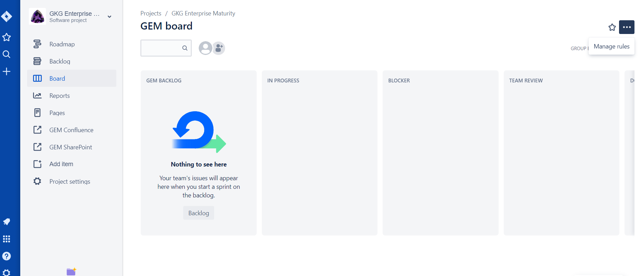Open Reports in the sidebar

[x=72, y=95]
